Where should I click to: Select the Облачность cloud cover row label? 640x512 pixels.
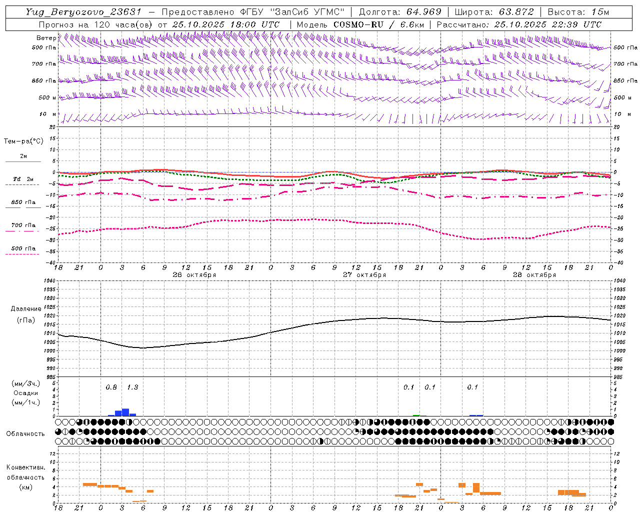click(25, 433)
